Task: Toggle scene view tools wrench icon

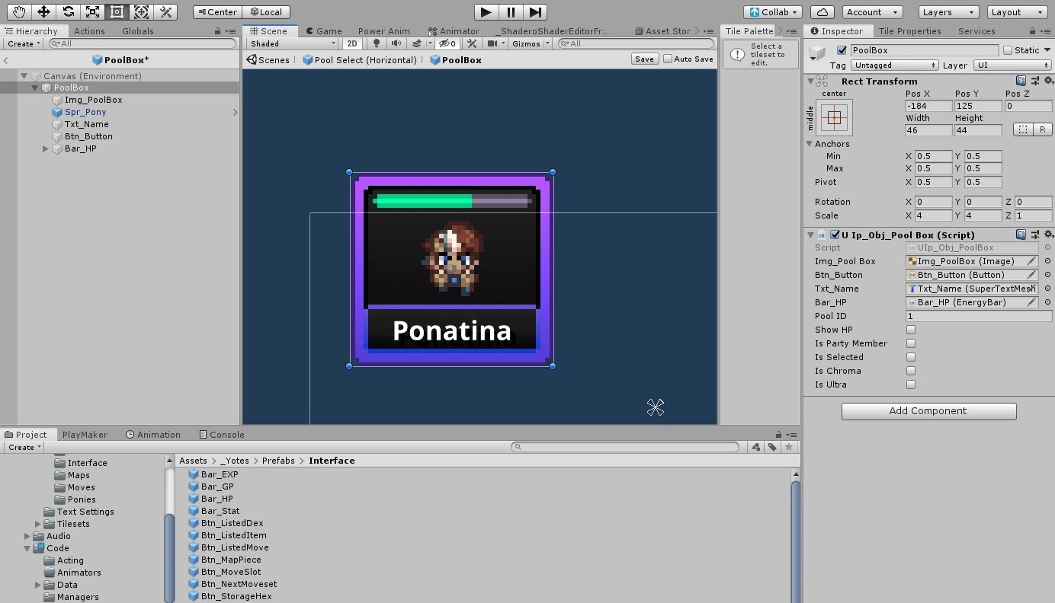Action: [472, 44]
